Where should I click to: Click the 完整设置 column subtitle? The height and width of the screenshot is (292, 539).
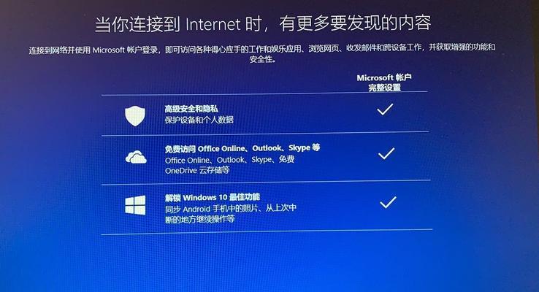pos(384,88)
